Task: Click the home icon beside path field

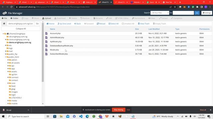Action: (4, 23)
